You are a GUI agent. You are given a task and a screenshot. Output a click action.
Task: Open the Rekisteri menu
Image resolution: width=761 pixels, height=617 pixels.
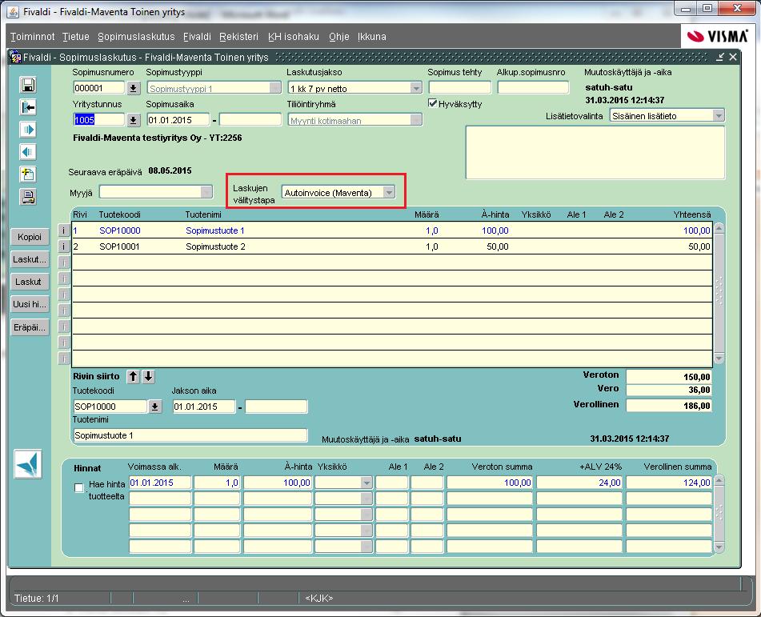tap(238, 37)
